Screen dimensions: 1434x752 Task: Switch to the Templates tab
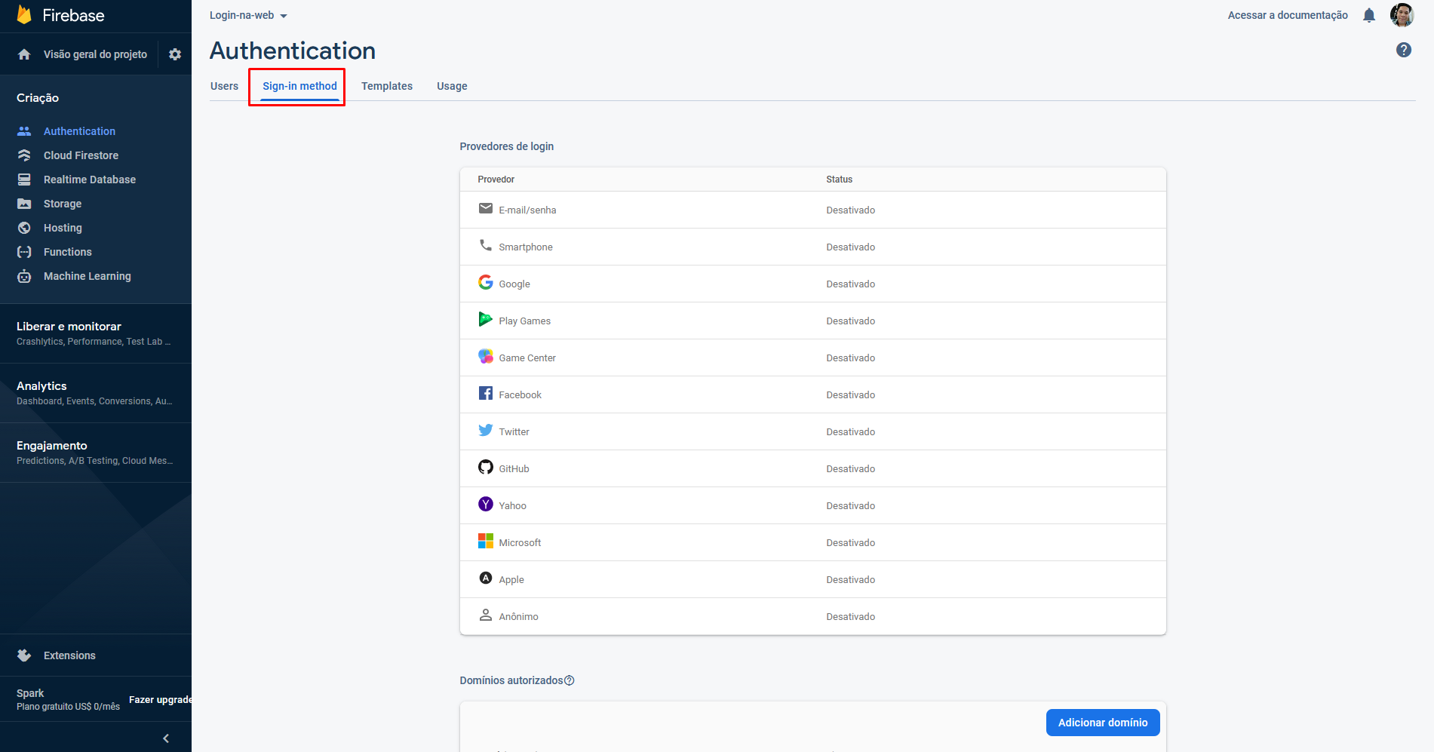coord(387,86)
